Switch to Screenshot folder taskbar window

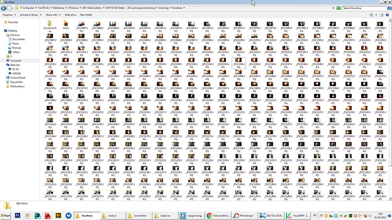[139, 216]
